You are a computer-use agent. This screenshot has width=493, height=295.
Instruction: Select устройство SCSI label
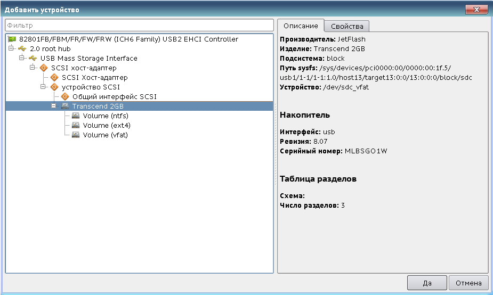(x=91, y=87)
